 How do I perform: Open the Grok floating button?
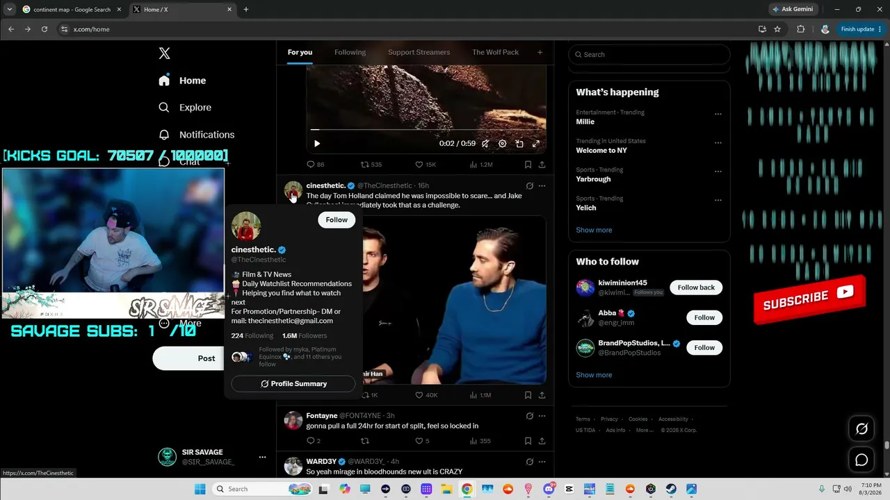[x=861, y=429]
